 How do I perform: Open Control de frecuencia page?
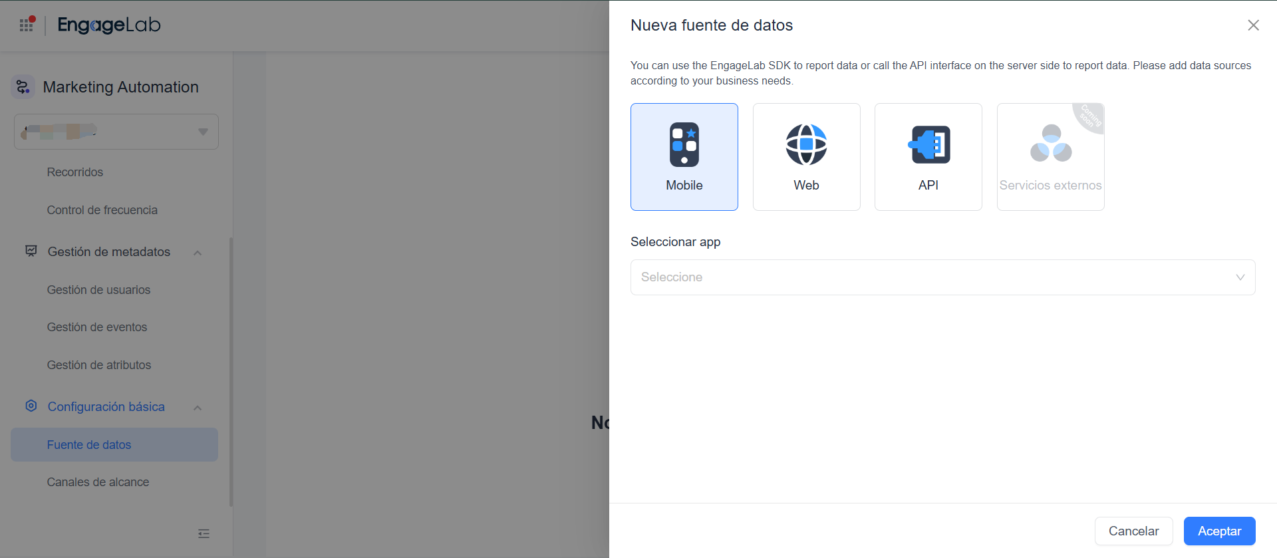pyautogui.click(x=102, y=210)
